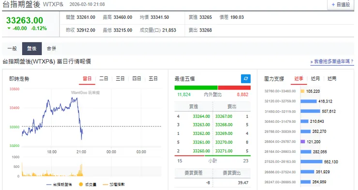Screen dimensions: 358x190
Task: Click the 最高 33460.00 value
Action: tap(123, 17)
